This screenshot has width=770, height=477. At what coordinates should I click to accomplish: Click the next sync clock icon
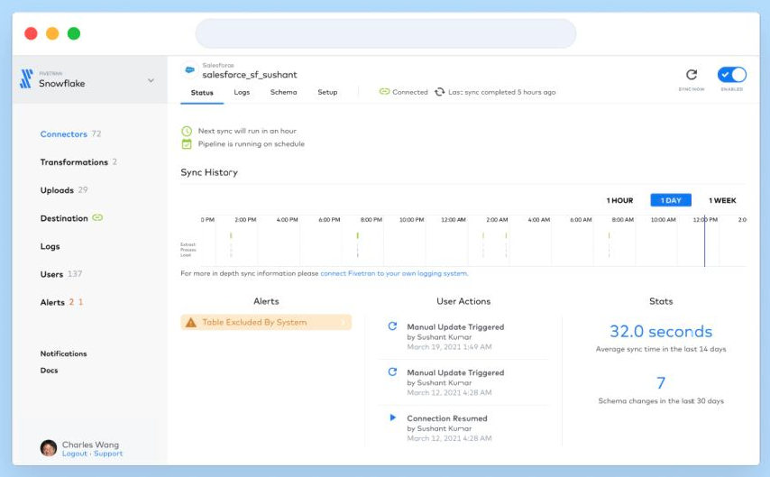[187, 131]
